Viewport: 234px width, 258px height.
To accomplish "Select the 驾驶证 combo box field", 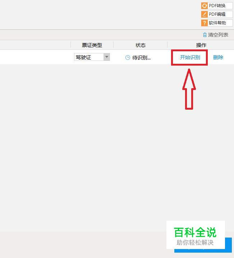I will pyautogui.click(x=92, y=57).
